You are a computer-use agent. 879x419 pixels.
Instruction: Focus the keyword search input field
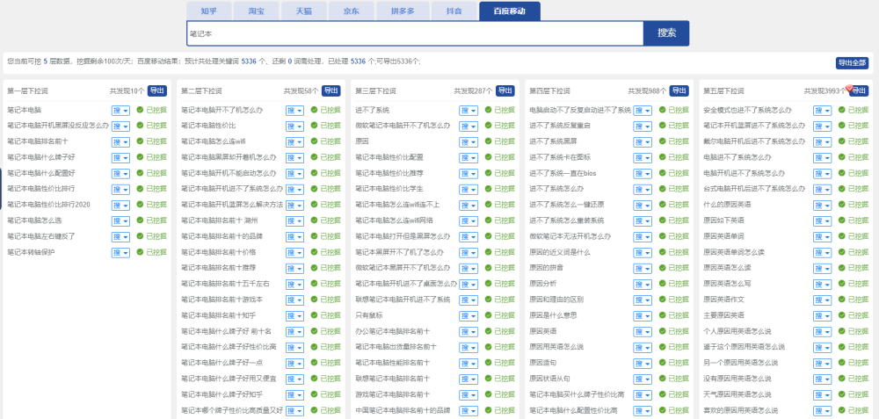415,33
